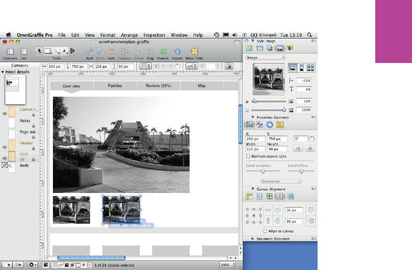Open the Inspectors menu
Viewport: 412px width, 270px height.
point(154,35)
